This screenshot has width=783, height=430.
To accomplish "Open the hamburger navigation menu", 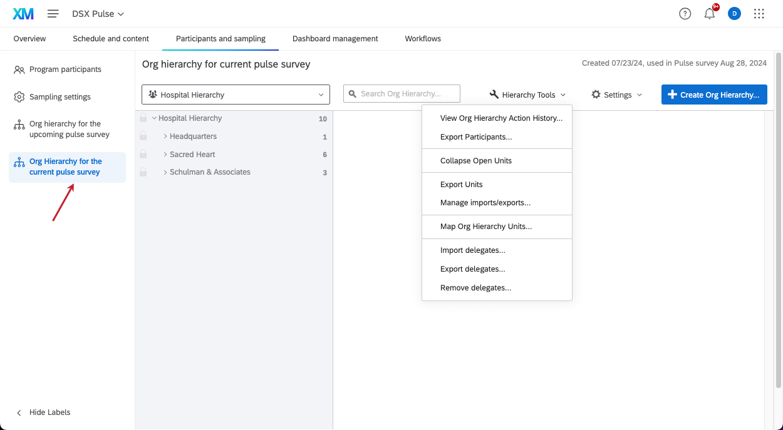I will point(53,13).
